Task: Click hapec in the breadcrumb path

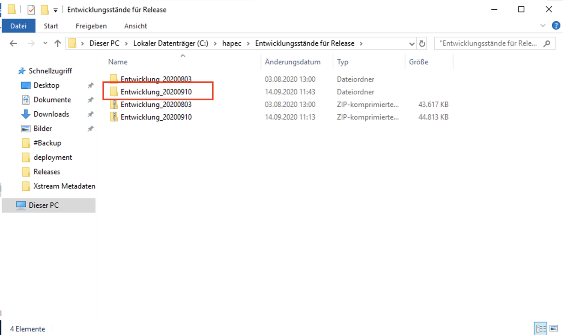Action: tap(232, 43)
